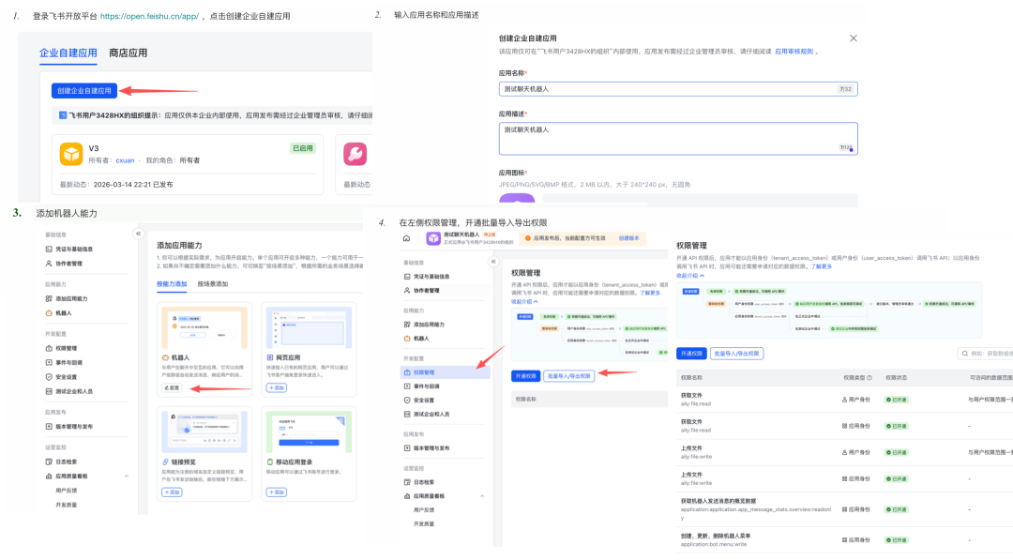Click the 机器人 robot icon in step 3's sidebar

click(49, 313)
